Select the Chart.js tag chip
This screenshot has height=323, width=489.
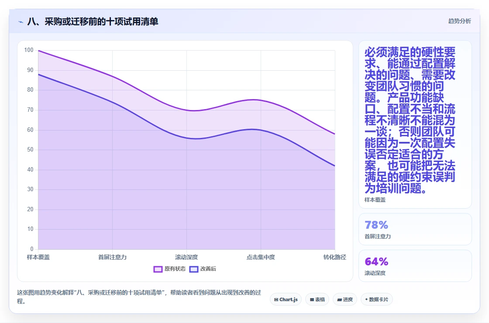pyautogui.click(x=286, y=299)
